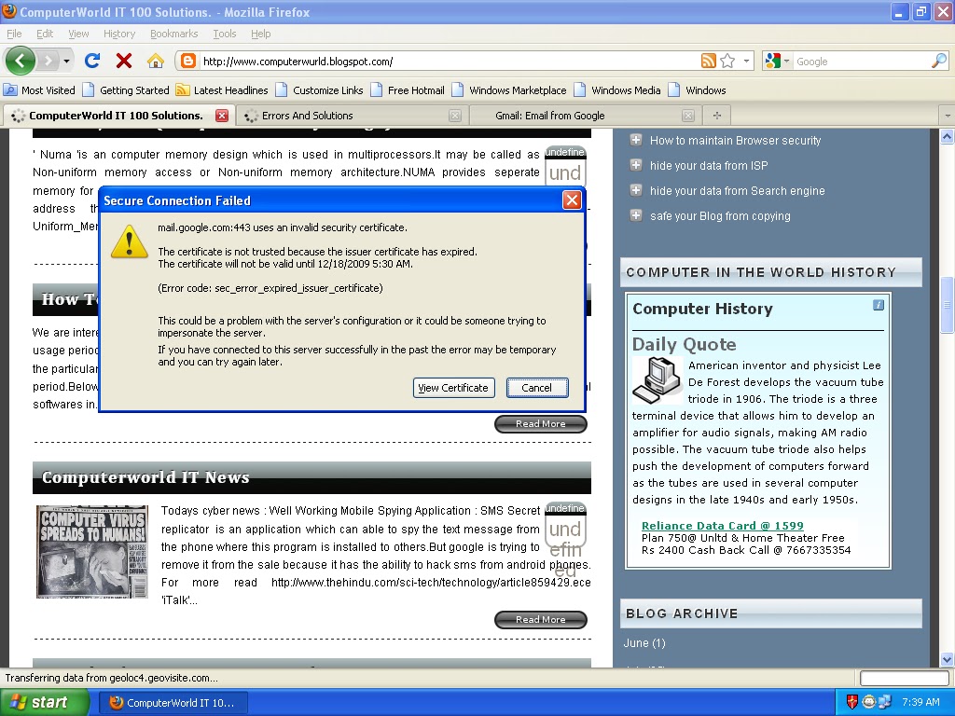955x716 pixels.
Task: Open the View menu
Action: click(x=78, y=34)
